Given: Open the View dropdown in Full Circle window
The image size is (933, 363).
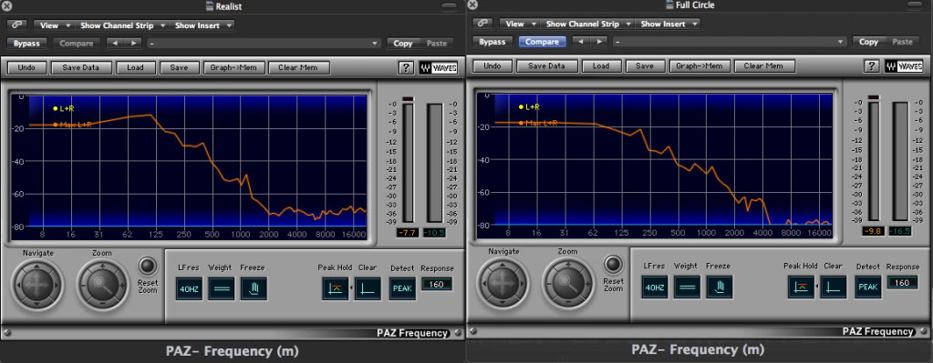Looking at the screenshot, I should pyautogui.click(x=519, y=24).
